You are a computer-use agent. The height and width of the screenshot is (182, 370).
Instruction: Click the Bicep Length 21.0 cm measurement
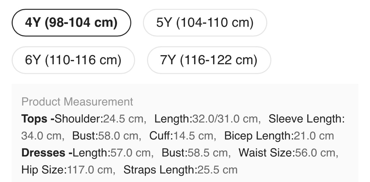pyautogui.click(x=279, y=136)
